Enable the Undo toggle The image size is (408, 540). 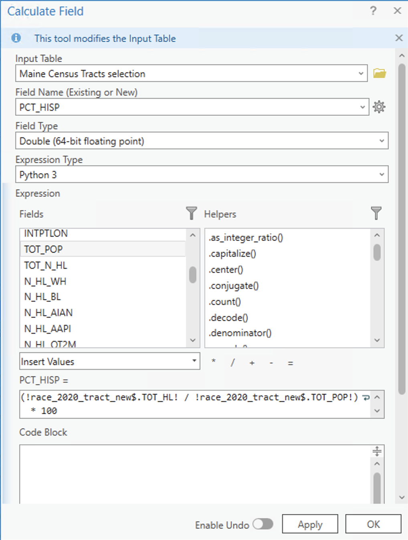(x=263, y=524)
